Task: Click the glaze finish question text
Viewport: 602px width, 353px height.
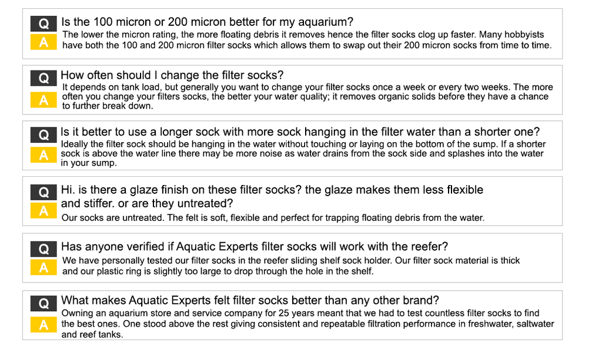Action: coord(272,196)
